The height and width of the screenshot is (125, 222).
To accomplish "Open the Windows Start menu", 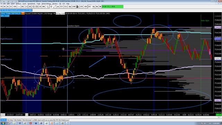I will 3,123.
